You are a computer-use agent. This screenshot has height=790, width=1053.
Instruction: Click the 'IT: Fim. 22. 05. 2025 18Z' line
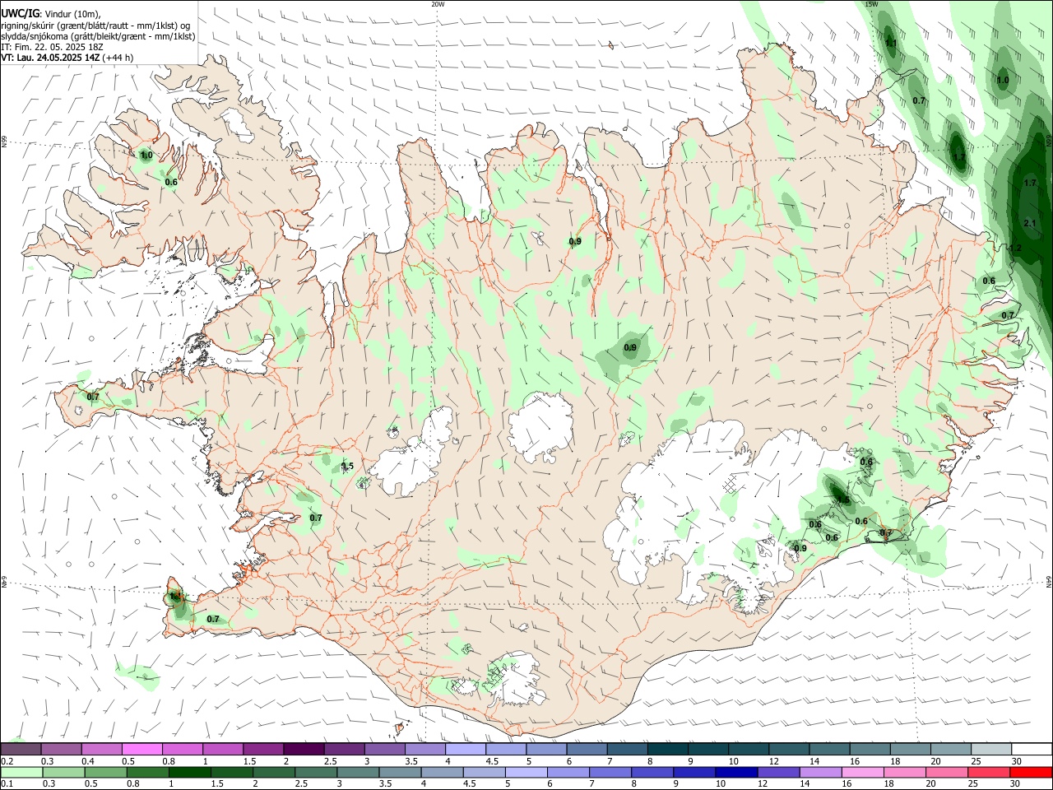pos(52,47)
